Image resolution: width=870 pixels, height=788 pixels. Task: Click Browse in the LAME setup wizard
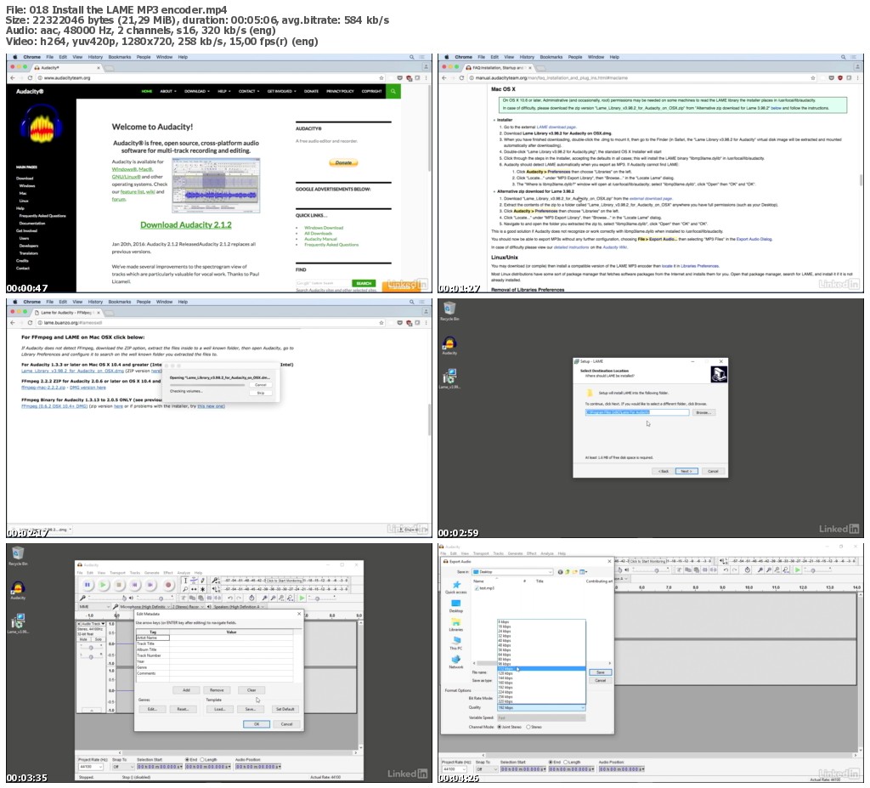click(x=704, y=412)
